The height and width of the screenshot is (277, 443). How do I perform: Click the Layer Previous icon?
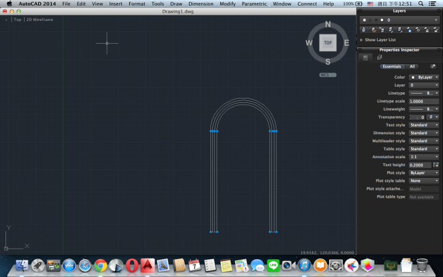(x=381, y=30)
